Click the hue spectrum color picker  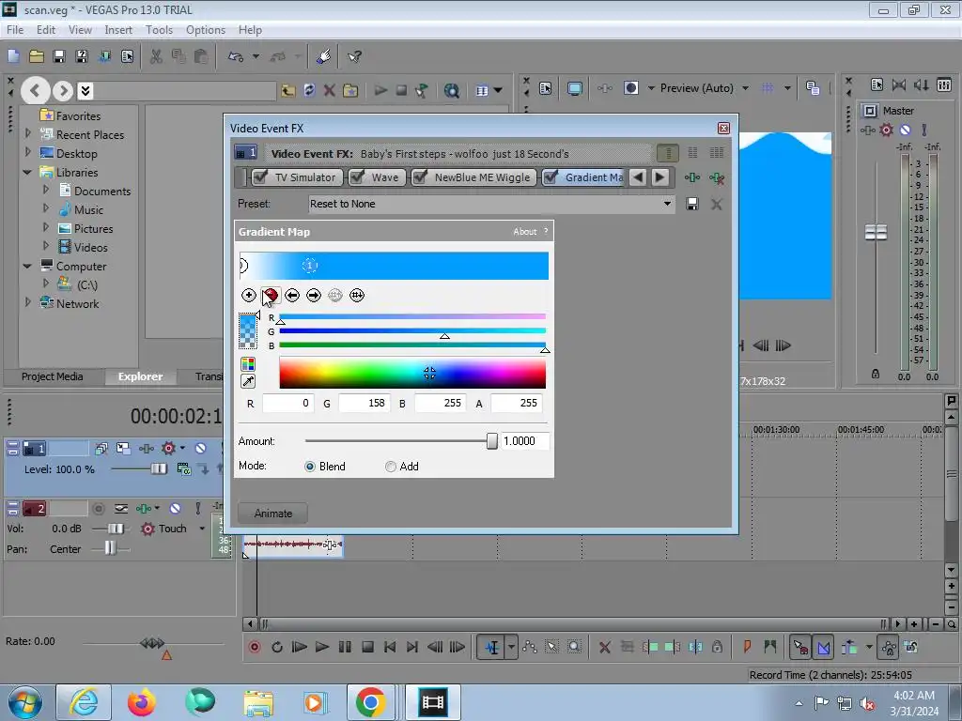point(412,374)
